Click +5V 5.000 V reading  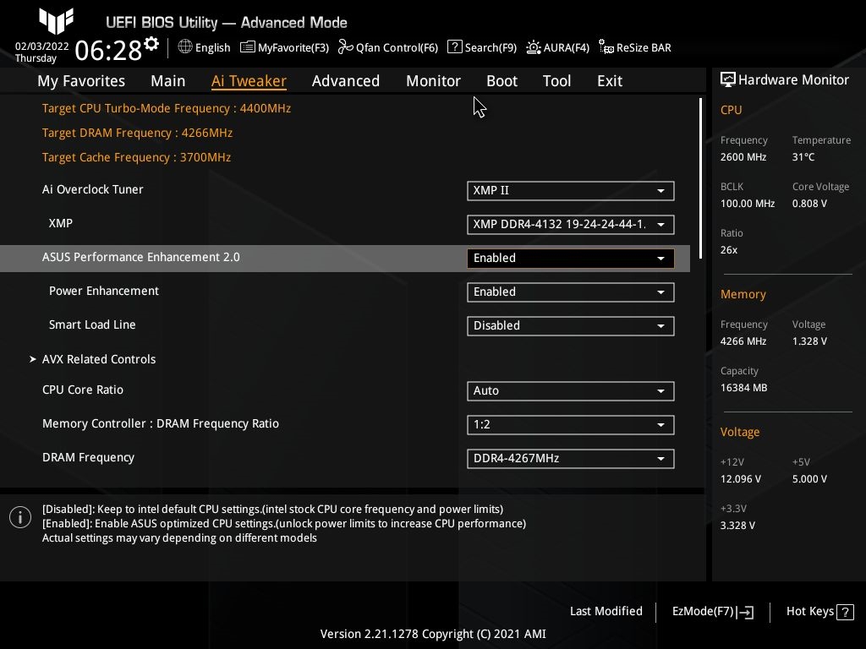coord(809,479)
